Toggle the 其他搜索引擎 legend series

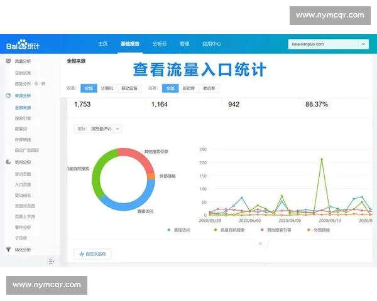pos(276,230)
